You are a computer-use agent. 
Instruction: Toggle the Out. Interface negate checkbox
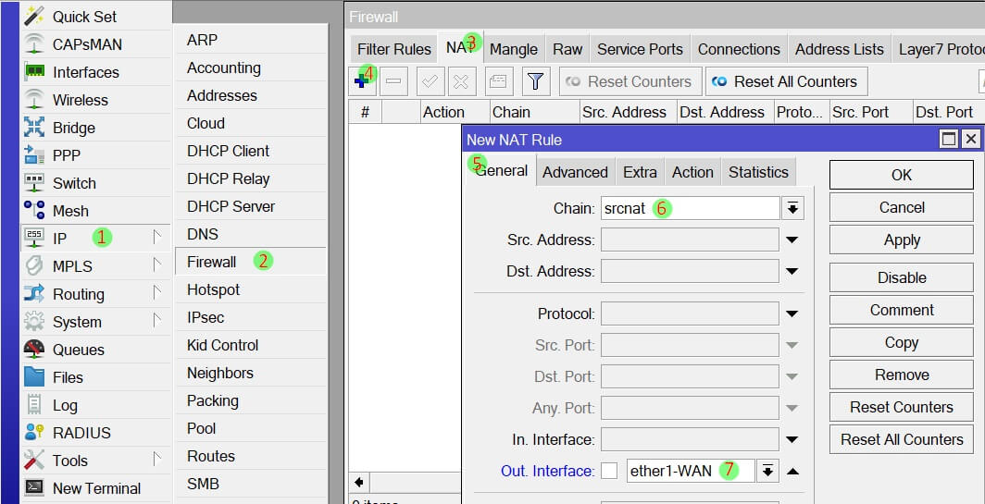coord(609,471)
